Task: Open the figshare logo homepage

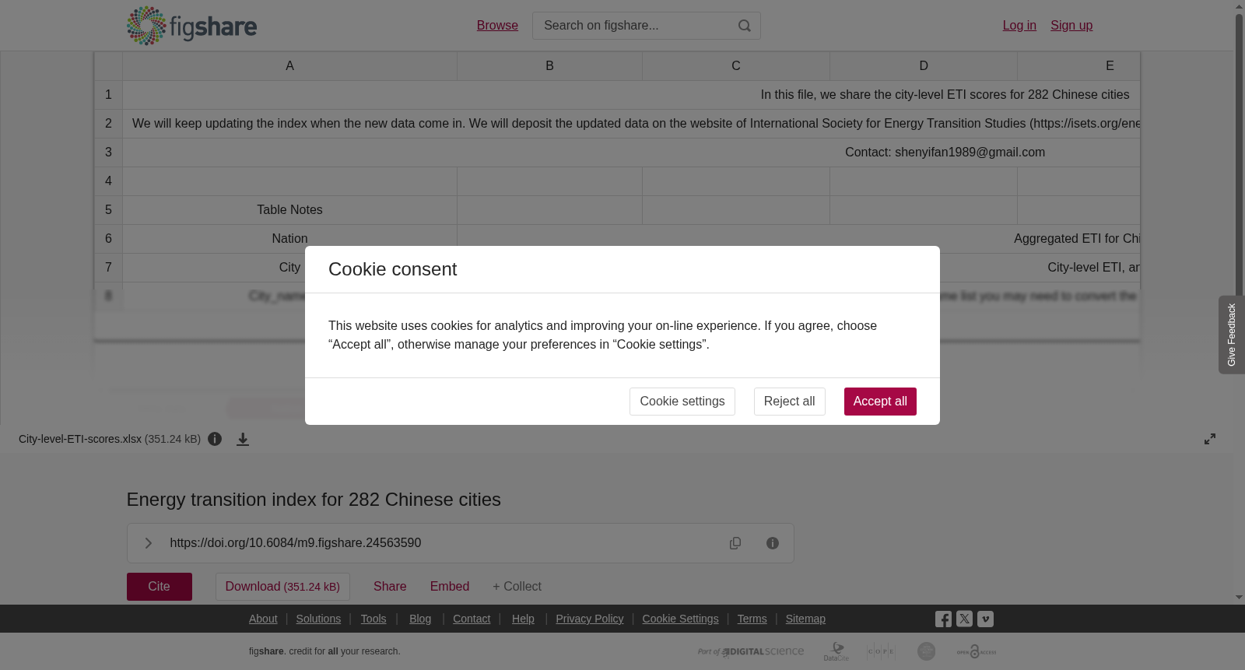Action: point(191,26)
